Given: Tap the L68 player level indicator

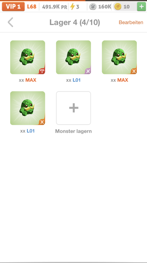Looking at the screenshot, I should 32,7.
